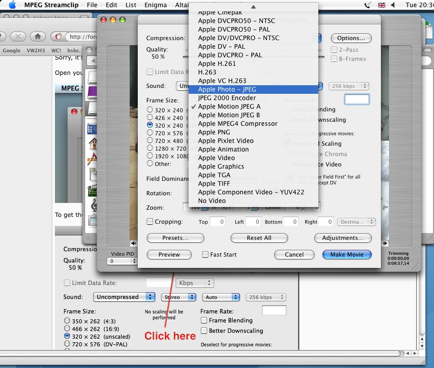Enable the B-Frames checkbox
The image size is (434, 368).
[x=334, y=59]
